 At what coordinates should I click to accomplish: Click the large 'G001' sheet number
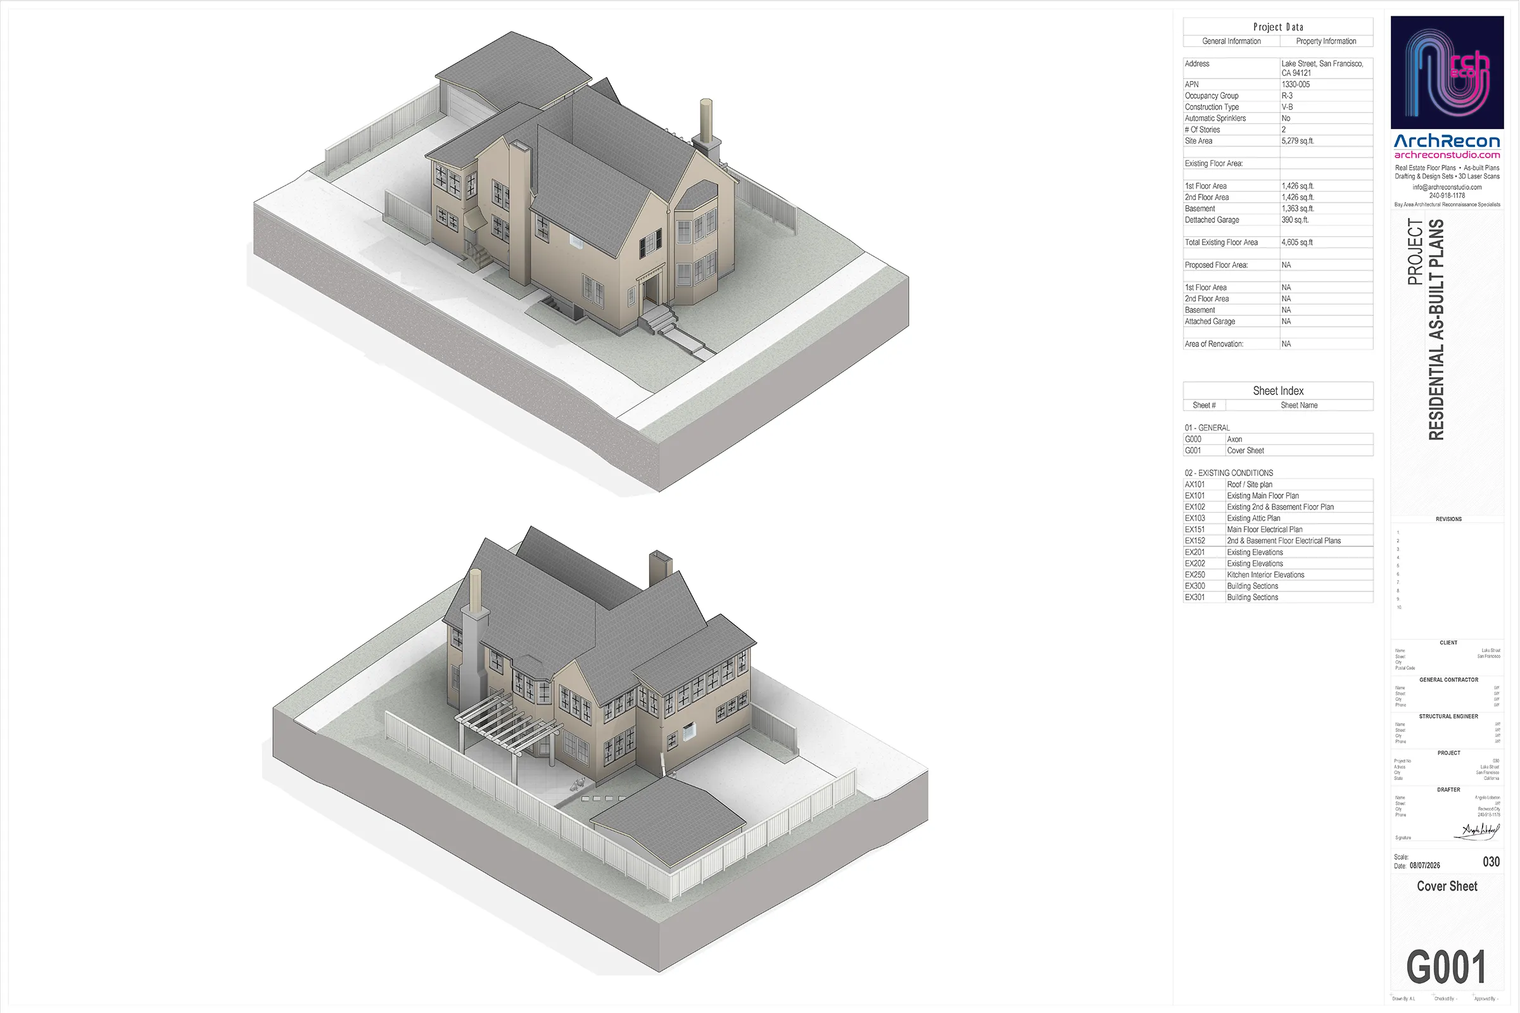tap(1447, 967)
